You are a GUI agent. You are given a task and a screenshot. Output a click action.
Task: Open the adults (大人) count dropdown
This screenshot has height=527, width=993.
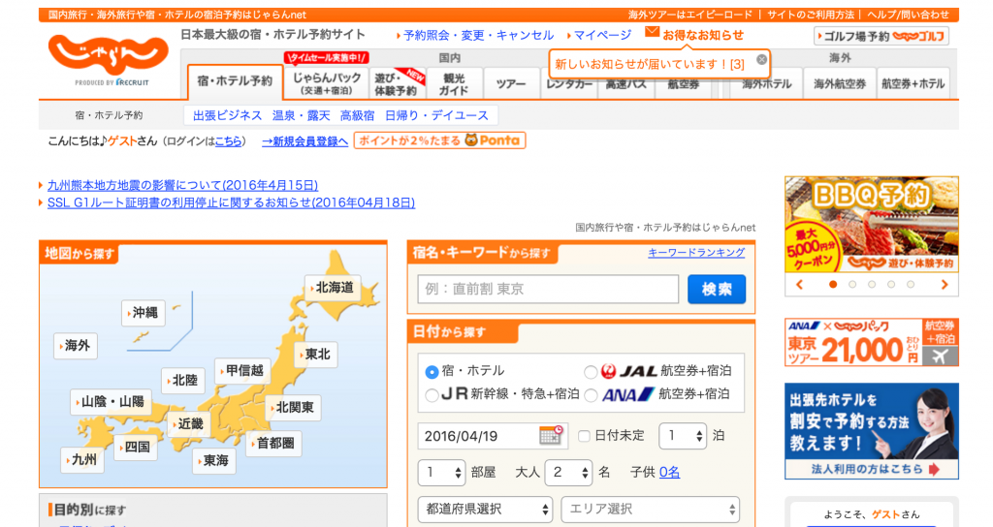[x=568, y=472]
